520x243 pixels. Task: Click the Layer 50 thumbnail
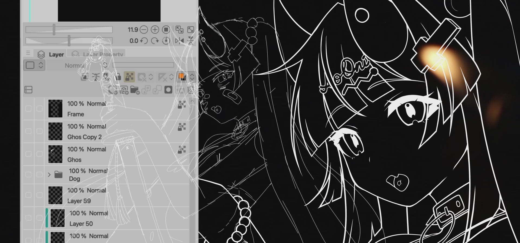[57, 218]
